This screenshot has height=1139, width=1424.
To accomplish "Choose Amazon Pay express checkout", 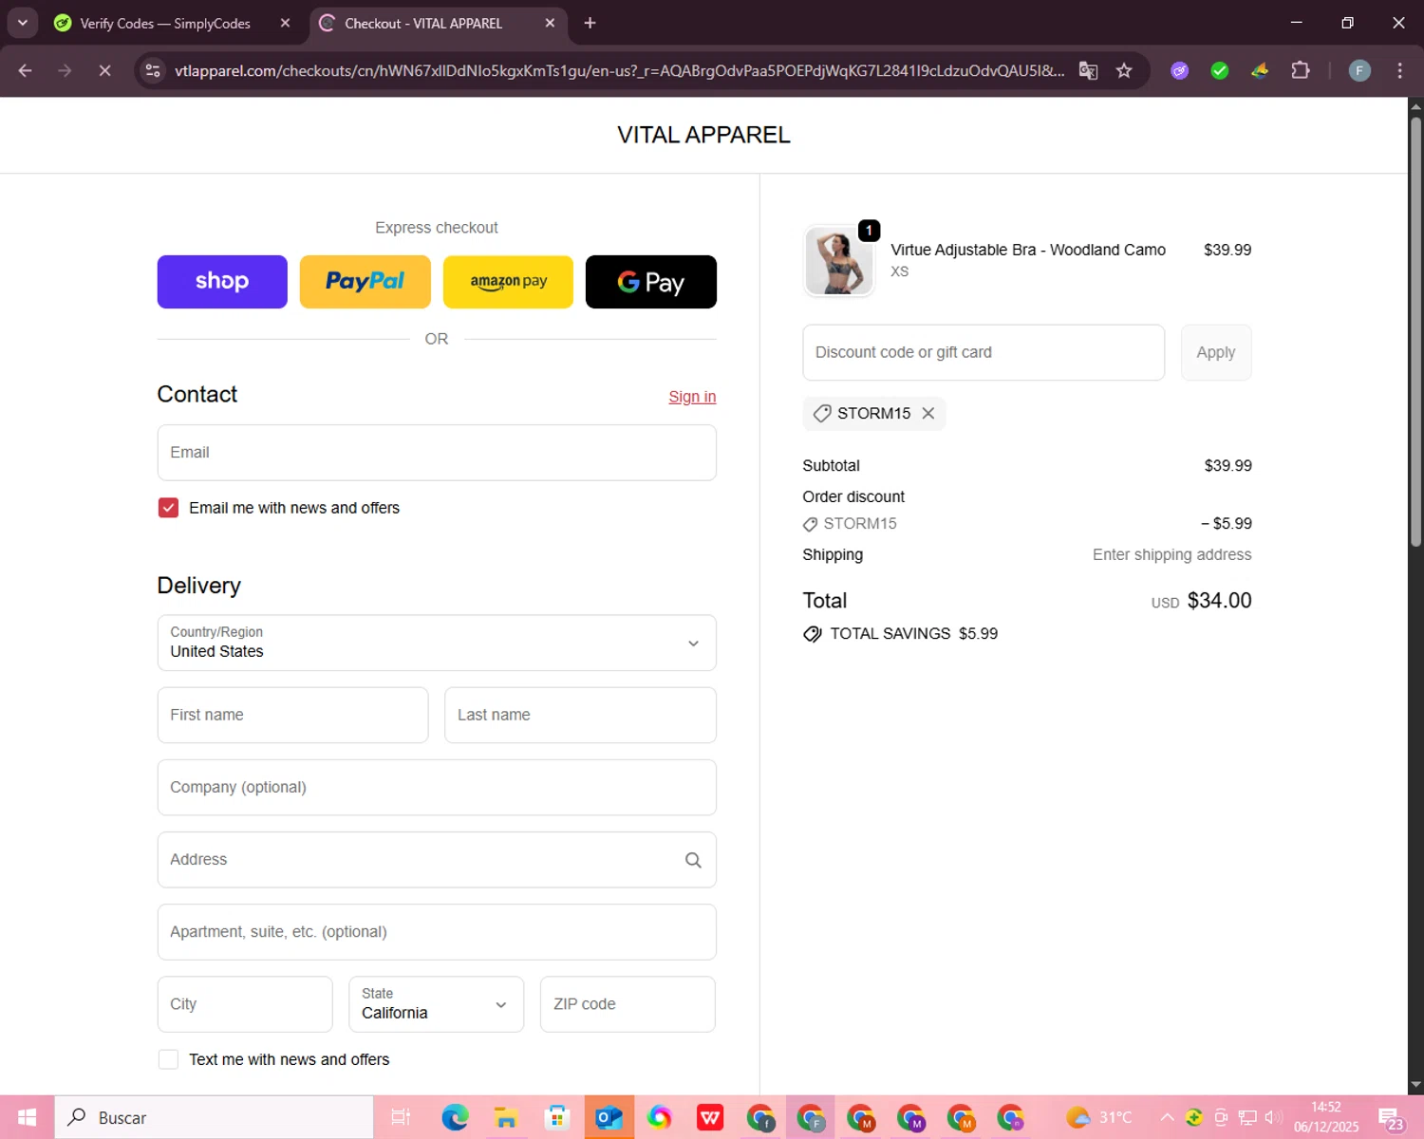I will point(508,282).
